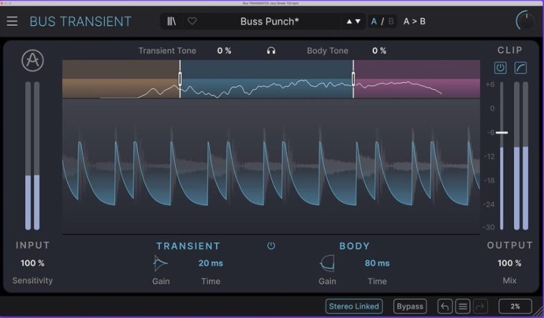Grab the right frequency band split handle
This screenshot has height=318, width=544.
[x=353, y=79]
